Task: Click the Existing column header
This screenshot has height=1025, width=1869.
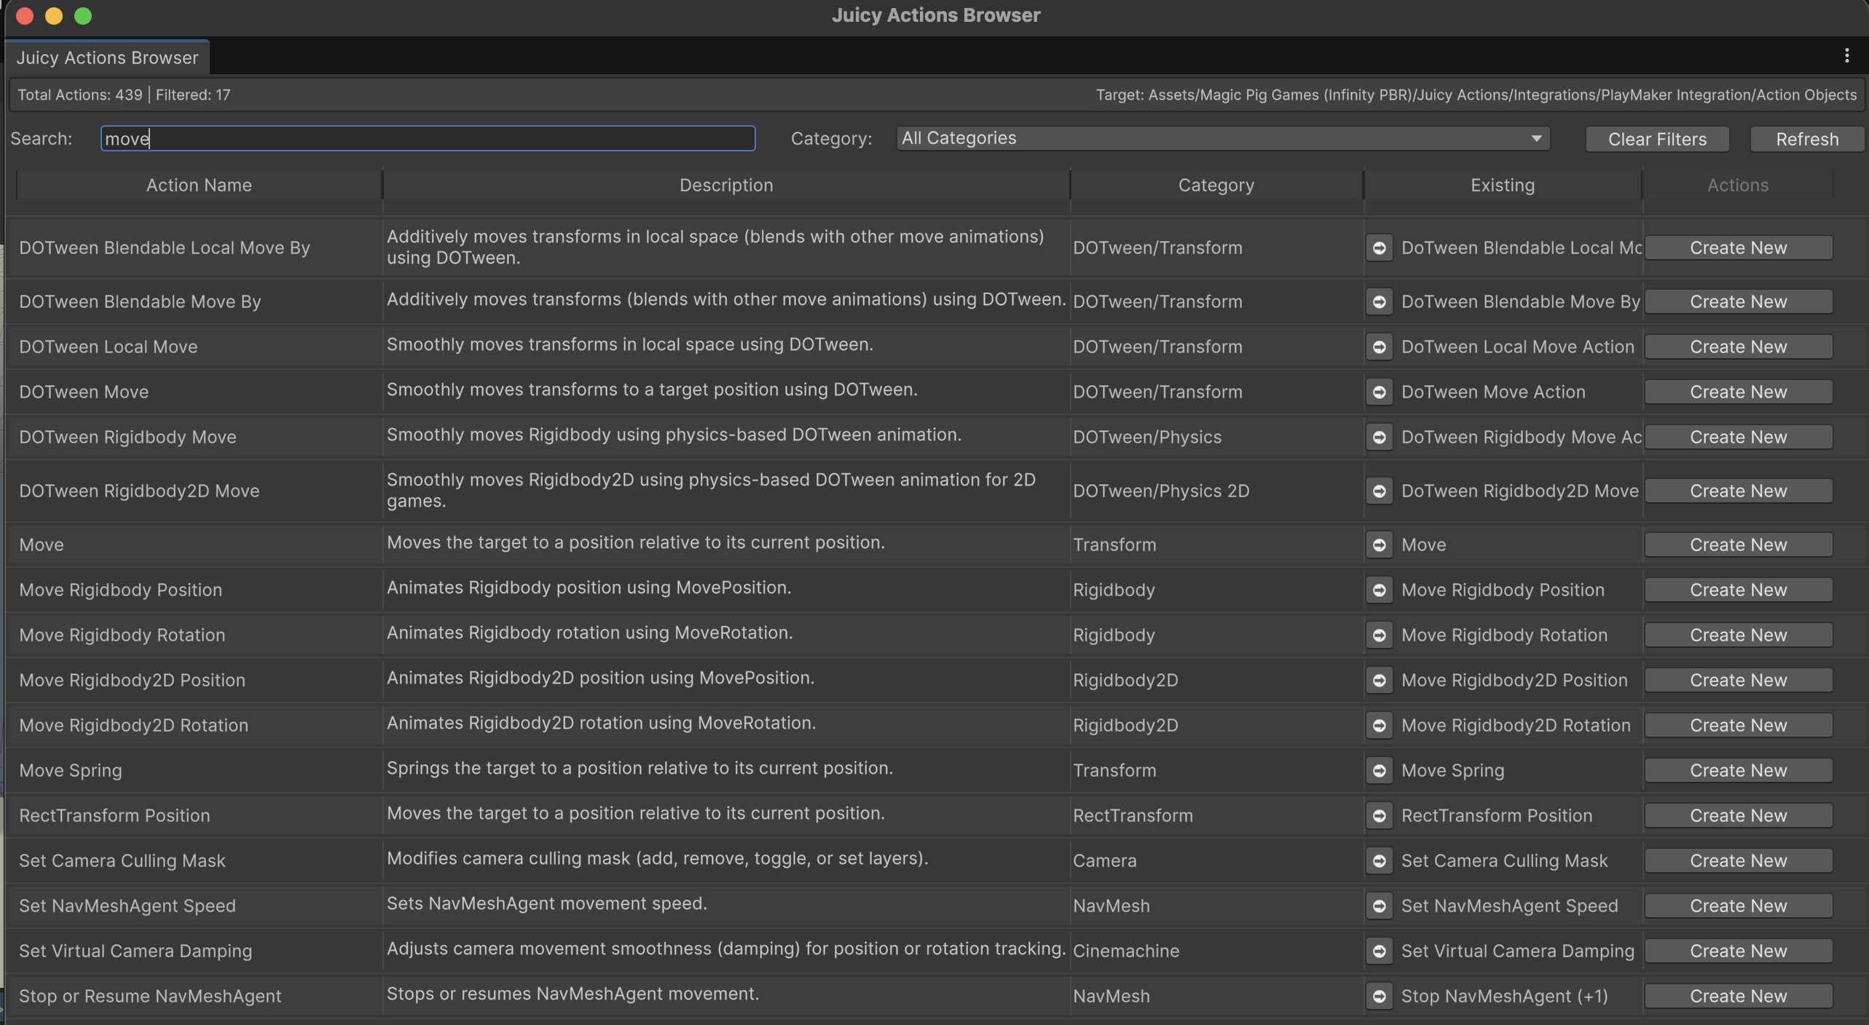Action: tap(1502, 185)
